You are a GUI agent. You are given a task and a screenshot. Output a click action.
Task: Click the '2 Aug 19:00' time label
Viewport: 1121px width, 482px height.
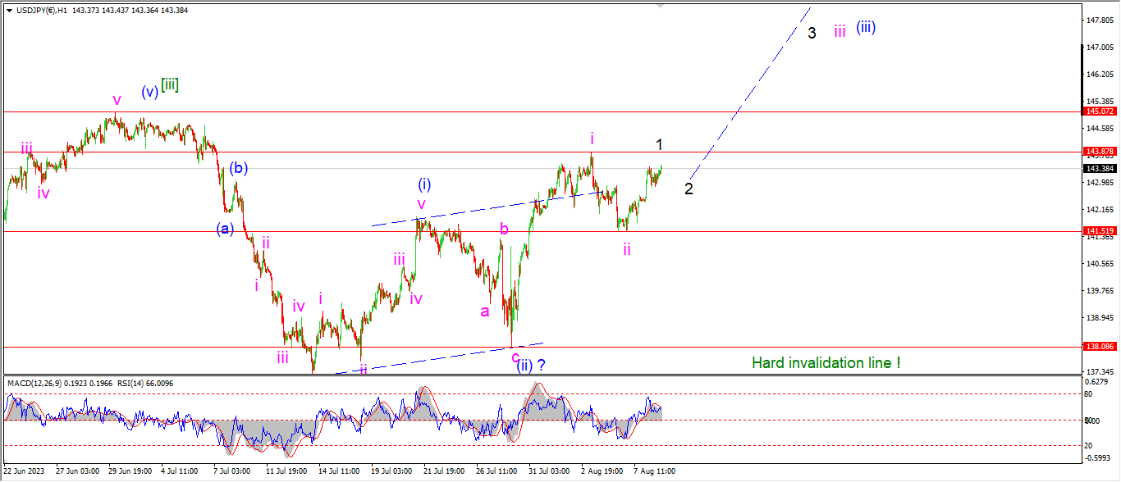tap(602, 472)
